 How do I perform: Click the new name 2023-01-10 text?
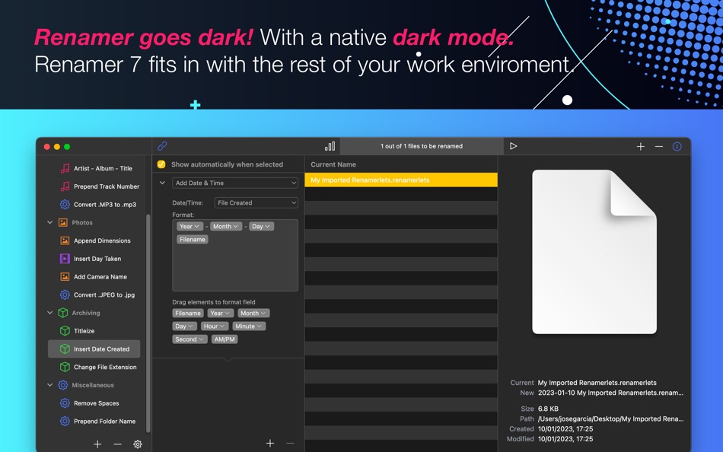pyautogui.click(x=610, y=393)
